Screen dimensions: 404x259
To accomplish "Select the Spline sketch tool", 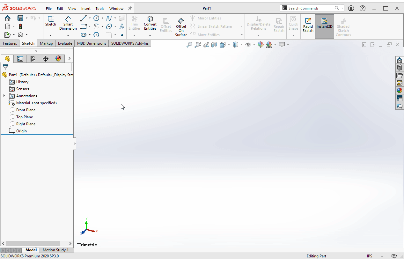I will point(109,18).
